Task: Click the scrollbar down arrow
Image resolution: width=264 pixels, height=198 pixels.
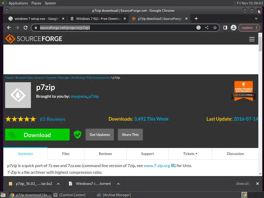Action: tap(260, 174)
